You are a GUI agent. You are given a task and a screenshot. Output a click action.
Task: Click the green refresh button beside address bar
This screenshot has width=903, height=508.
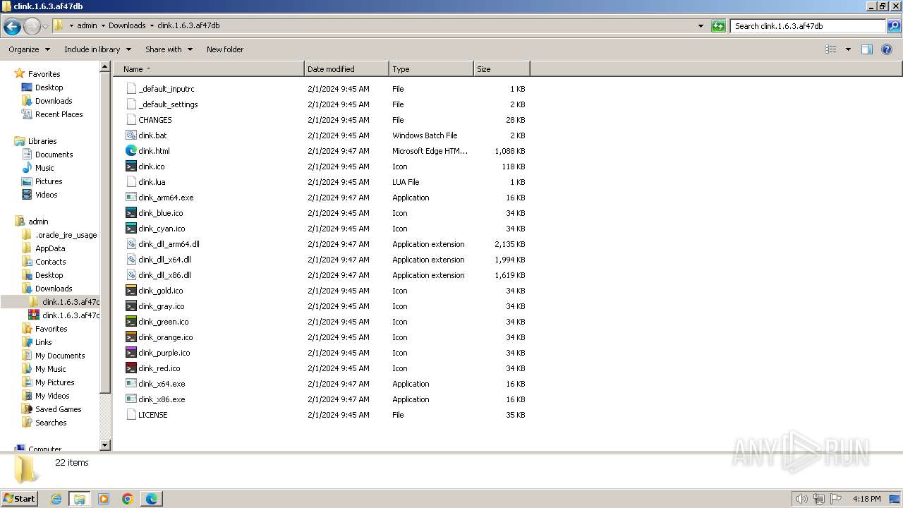(x=718, y=26)
